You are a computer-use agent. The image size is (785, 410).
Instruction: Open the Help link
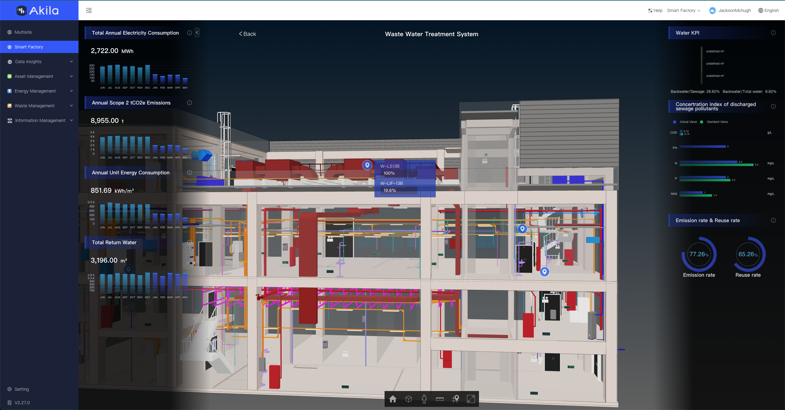655,10
